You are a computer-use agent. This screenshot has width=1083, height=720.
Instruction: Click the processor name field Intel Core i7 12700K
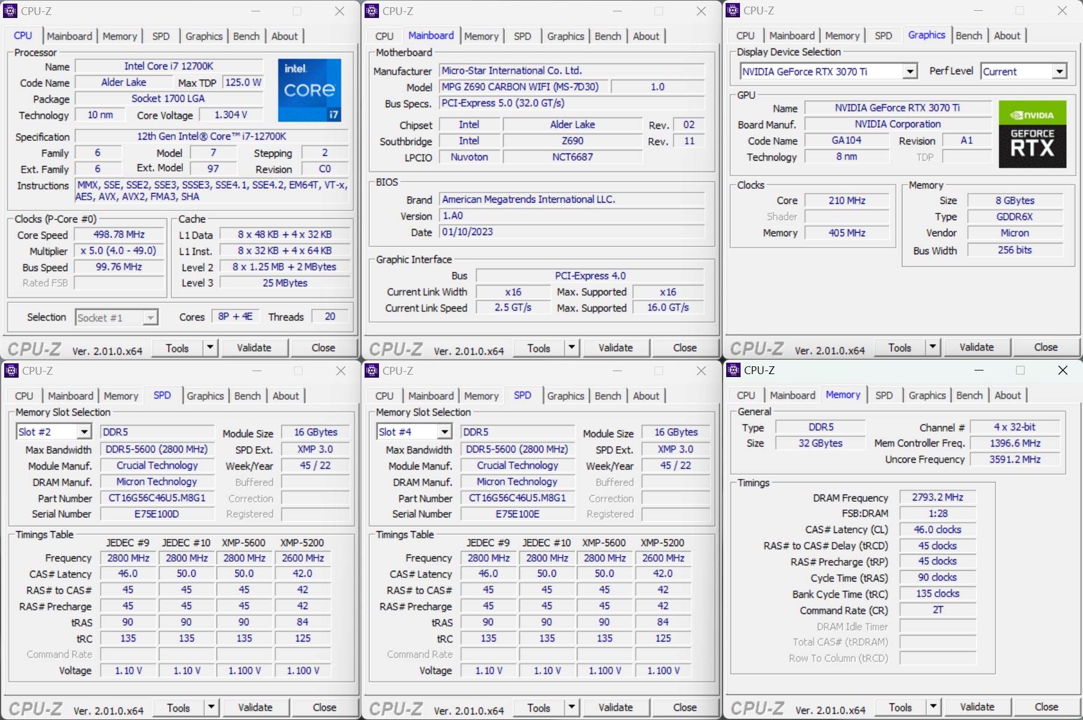(x=169, y=66)
